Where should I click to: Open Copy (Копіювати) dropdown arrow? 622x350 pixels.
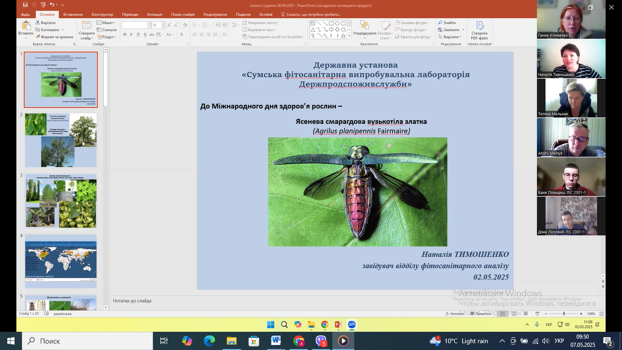click(62, 30)
